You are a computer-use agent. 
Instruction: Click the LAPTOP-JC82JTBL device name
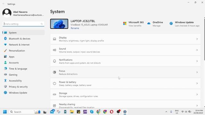coord(83,21)
